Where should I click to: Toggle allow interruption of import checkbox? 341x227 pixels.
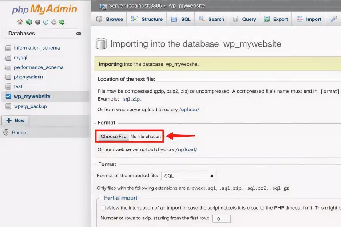(103, 208)
